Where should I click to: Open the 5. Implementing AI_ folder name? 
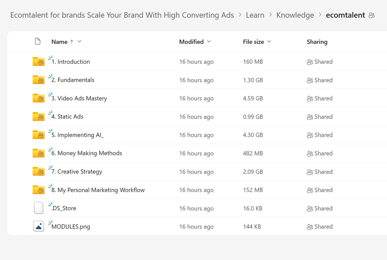coord(78,135)
